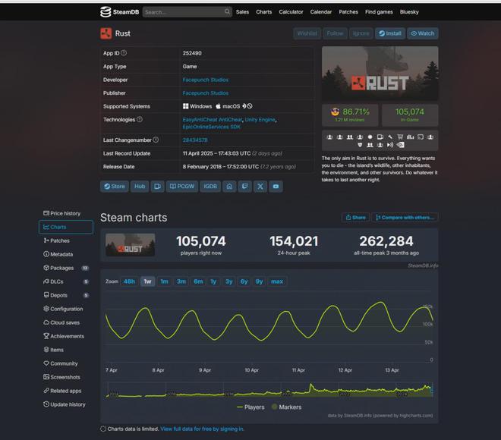Toggle the Players series in chart legend

click(x=250, y=407)
